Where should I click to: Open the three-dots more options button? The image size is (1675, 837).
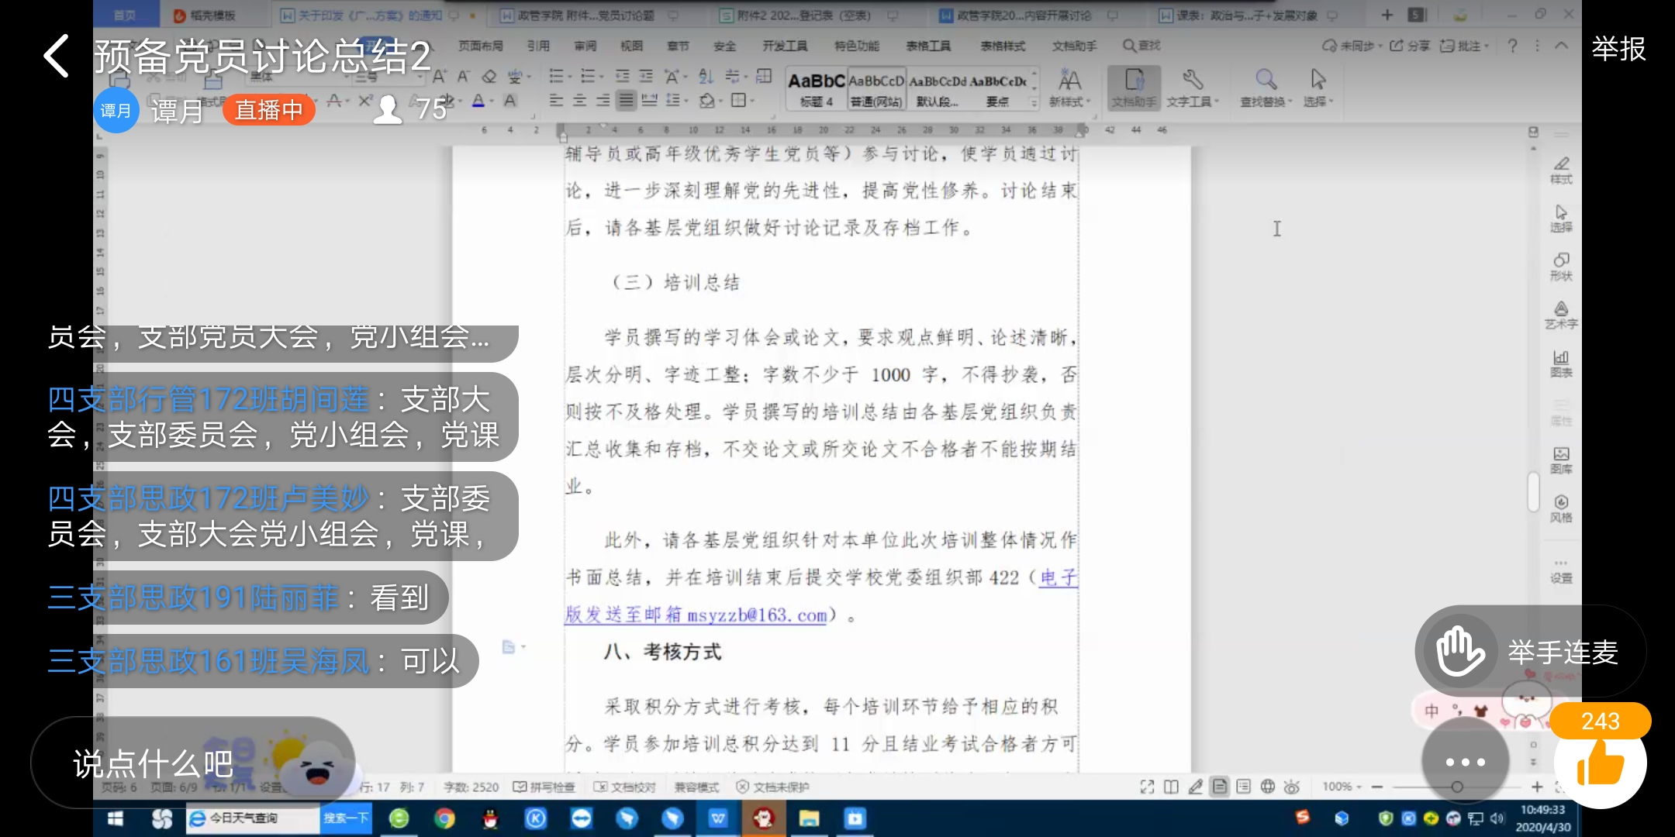pyautogui.click(x=1465, y=763)
